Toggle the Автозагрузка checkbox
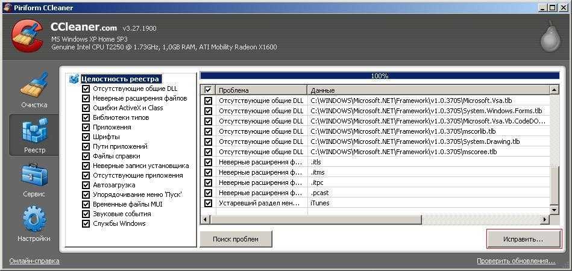Screen dimensions: 572x271 [86, 185]
